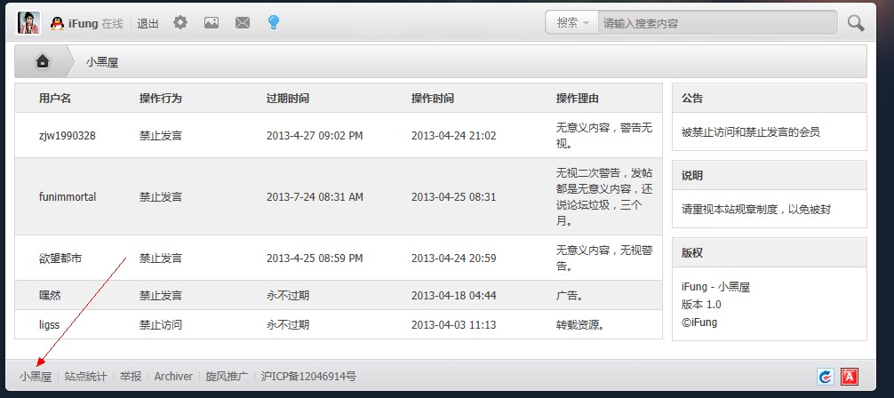Click the 用户名 column header
Image resolution: width=894 pixels, height=398 pixels.
point(55,98)
